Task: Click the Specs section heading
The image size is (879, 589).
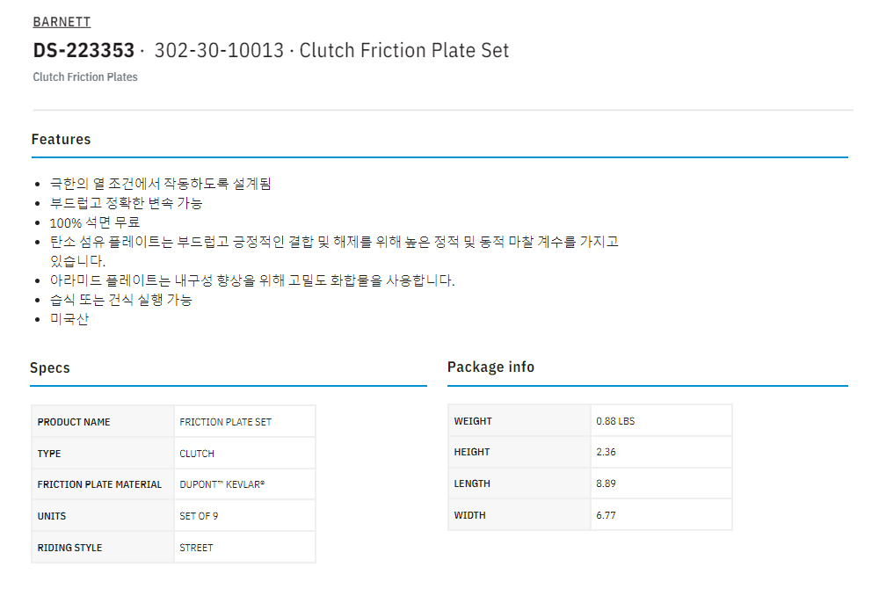Action: pyautogui.click(x=50, y=367)
